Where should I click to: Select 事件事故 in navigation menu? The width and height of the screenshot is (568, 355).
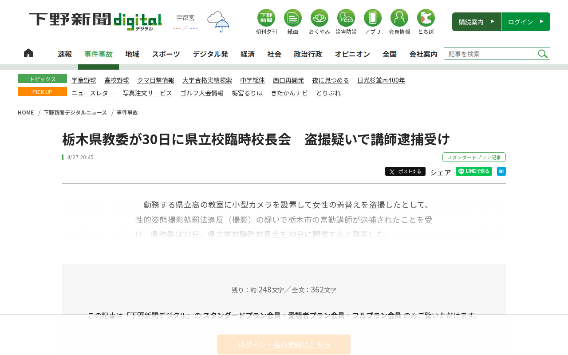(x=99, y=54)
